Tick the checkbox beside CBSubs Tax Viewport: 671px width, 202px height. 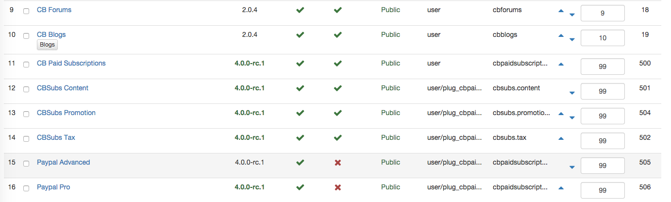(x=26, y=139)
